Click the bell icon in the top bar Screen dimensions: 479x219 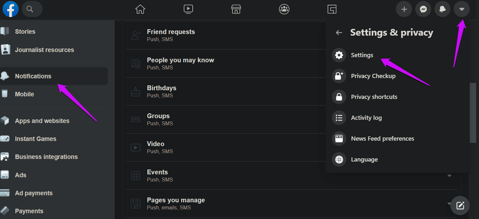tap(443, 9)
